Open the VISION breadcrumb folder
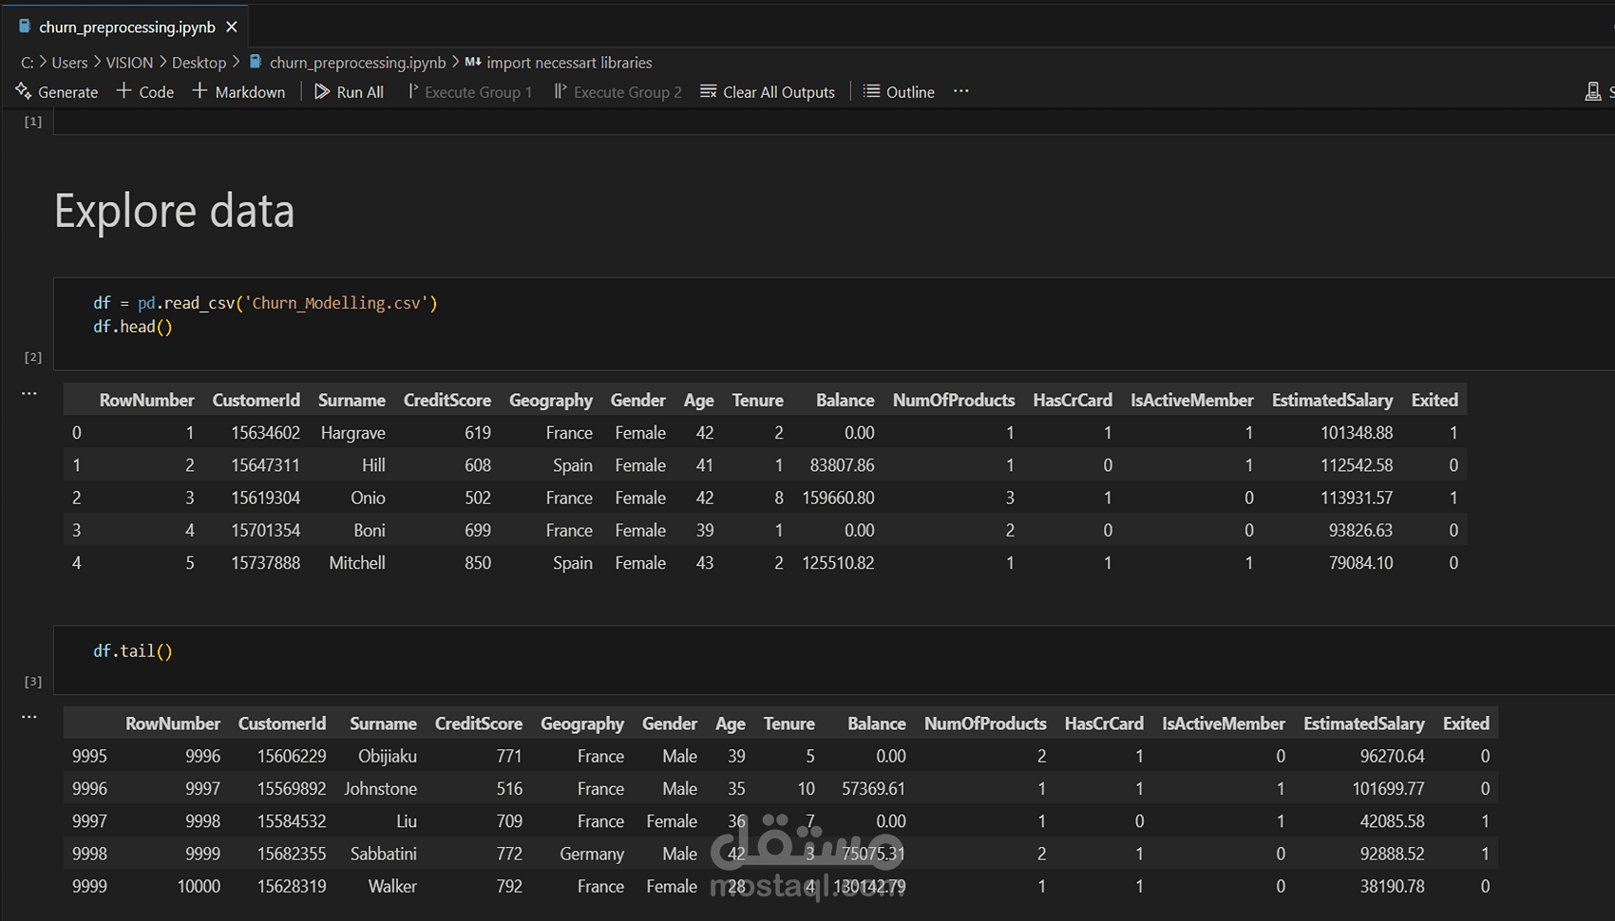The image size is (1615, 921). (x=129, y=63)
